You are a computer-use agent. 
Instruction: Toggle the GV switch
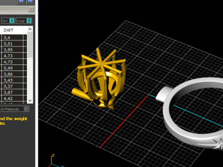[x=8, y=21]
